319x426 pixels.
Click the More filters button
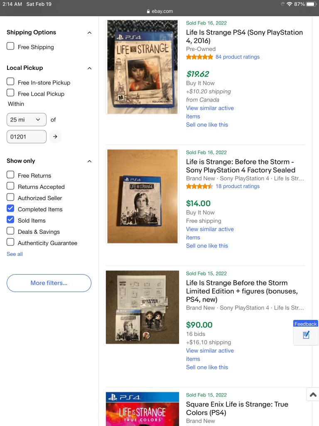[49, 283]
